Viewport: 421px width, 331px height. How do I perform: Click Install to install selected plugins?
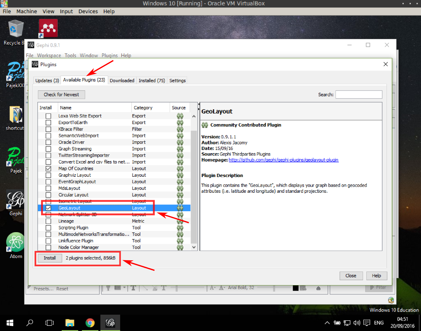pyautogui.click(x=50, y=258)
